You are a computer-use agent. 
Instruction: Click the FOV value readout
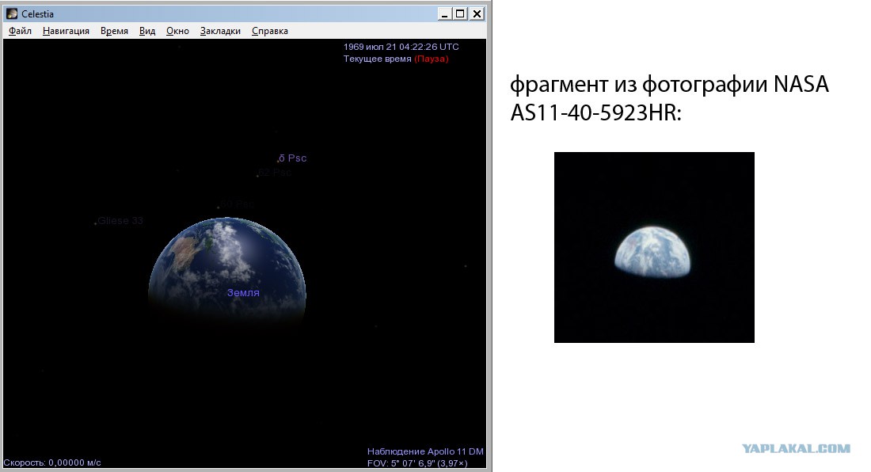(x=417, y=463)
